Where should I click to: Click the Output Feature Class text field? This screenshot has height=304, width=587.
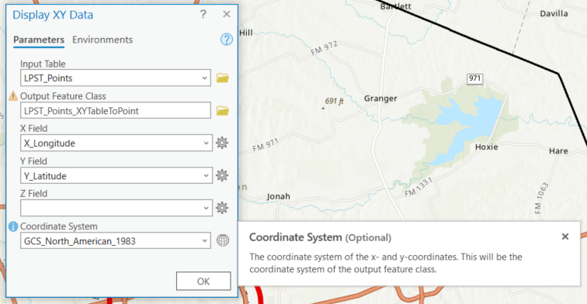[x=116, y=111]
